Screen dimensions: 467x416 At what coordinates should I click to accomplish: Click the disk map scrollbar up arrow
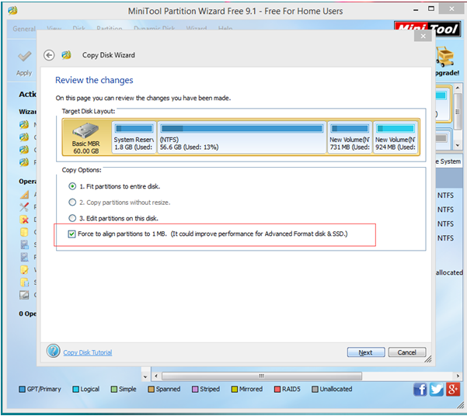pyautogui.click(x=458, y=88)
